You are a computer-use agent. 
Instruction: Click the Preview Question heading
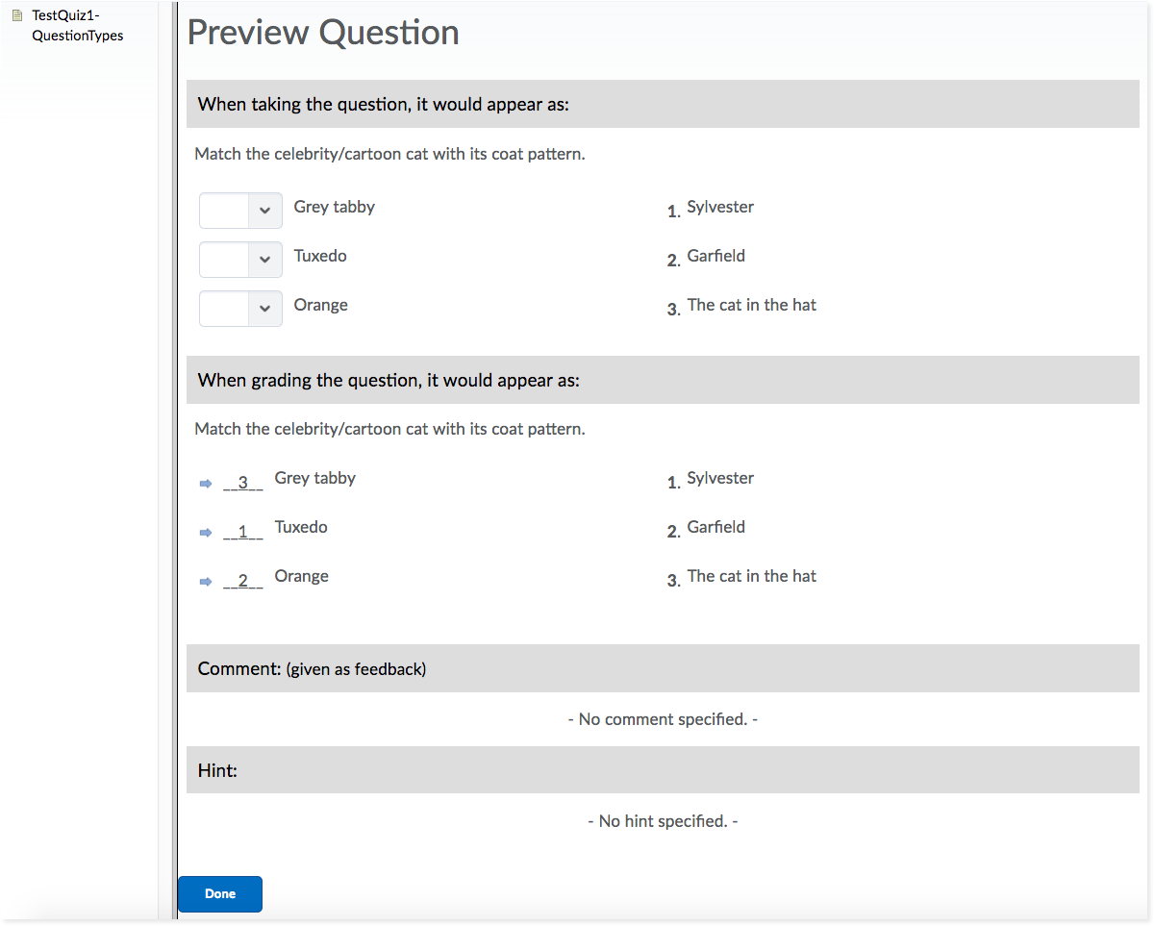(x=323, y=33)
